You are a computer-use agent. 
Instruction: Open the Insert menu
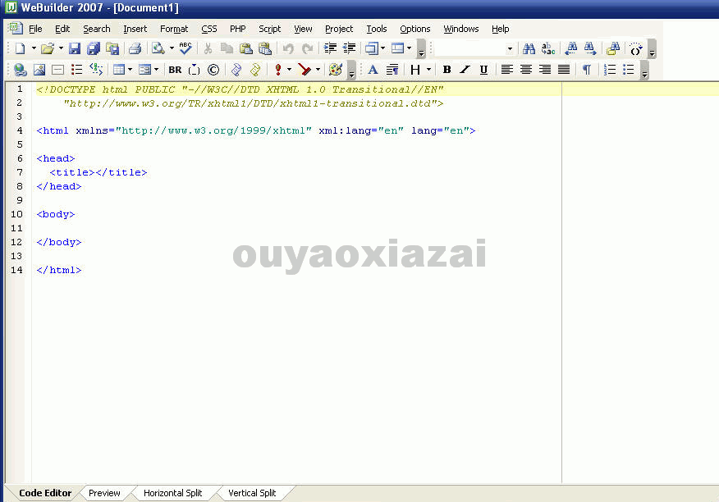(135, 29)
